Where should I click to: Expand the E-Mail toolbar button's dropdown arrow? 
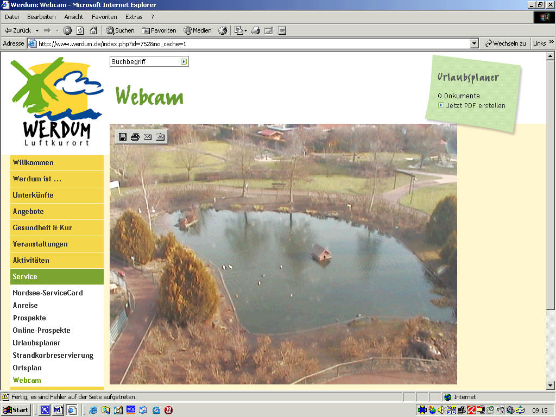246,30
